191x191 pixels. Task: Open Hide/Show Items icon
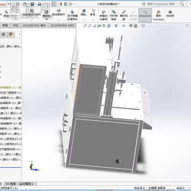click(x=124, y=26)
